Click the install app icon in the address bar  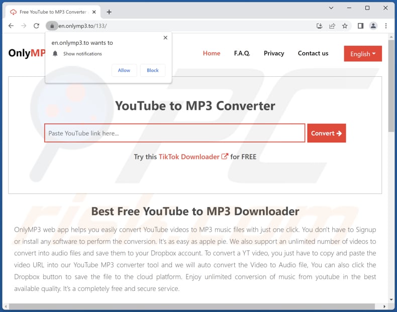pyautogui.click(x=320, y=26)
